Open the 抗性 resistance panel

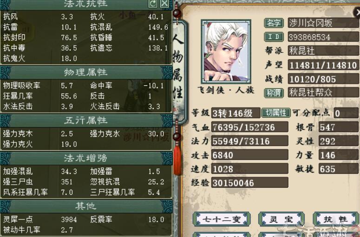click(x=336, y=219)
